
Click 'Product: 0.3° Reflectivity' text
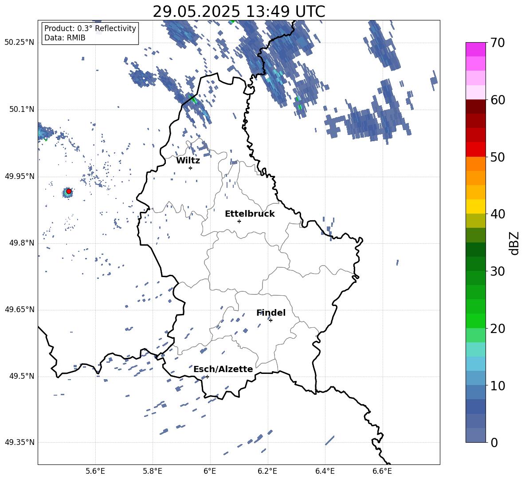pos(90,28)
